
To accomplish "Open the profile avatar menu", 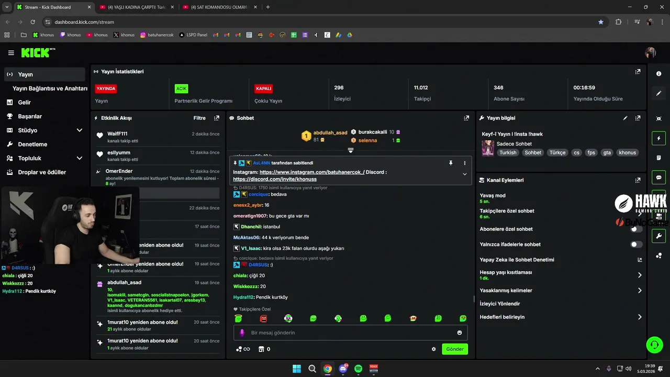I will (650, 52).
